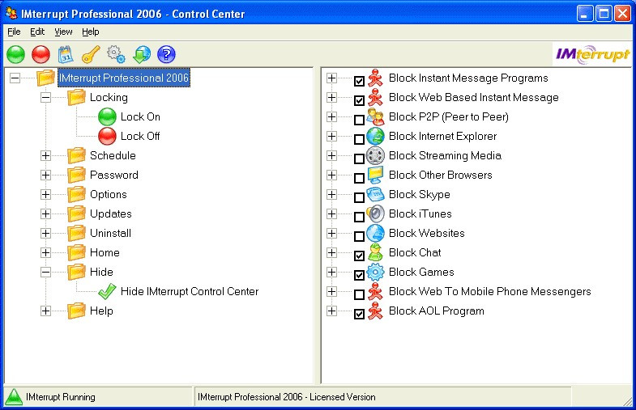Viewport: 636px width, 410px height.
Task: Click the globe download Updates toolbar icon
Action: pos(142,55)
